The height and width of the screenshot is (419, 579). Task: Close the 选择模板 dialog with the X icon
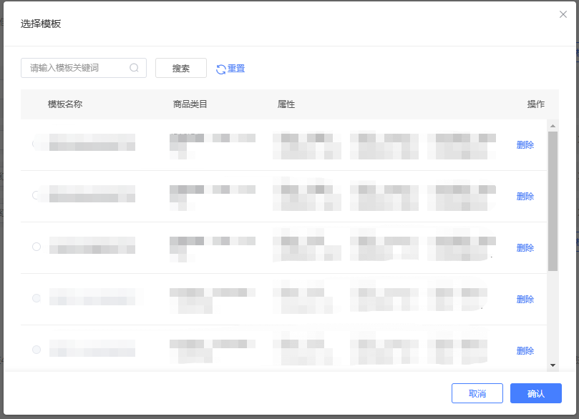563,14
